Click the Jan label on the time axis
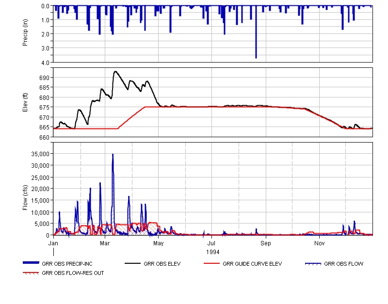Image resolution: width=388 pixels, height=304 pixels. (x=54, y=242)
